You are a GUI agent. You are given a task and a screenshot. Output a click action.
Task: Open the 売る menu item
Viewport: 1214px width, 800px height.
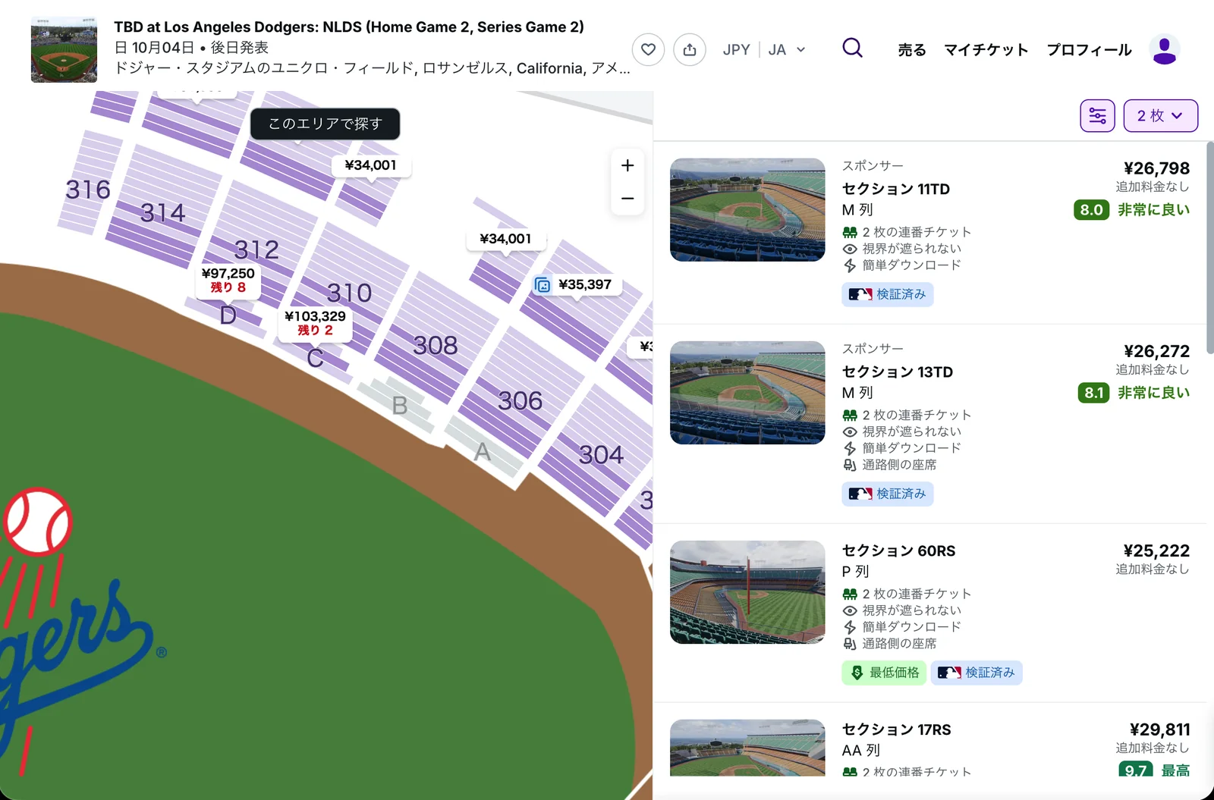coord(912,50)
